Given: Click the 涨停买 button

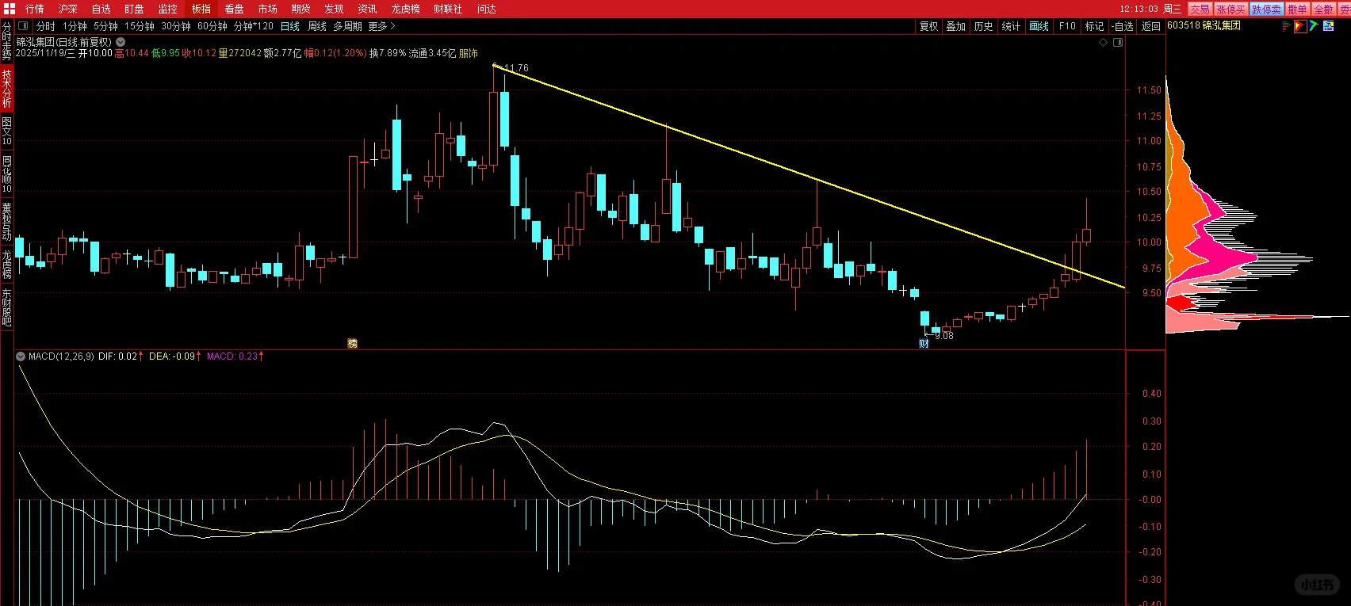Looking at the screenshot, I should (x=1230, y=9).
